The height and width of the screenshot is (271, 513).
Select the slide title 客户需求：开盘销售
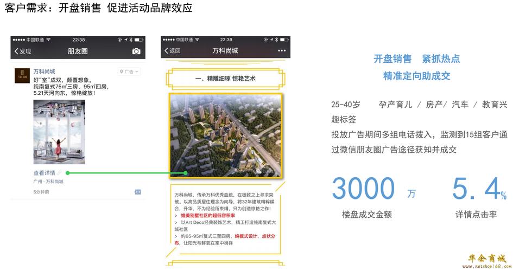[98, 8]
